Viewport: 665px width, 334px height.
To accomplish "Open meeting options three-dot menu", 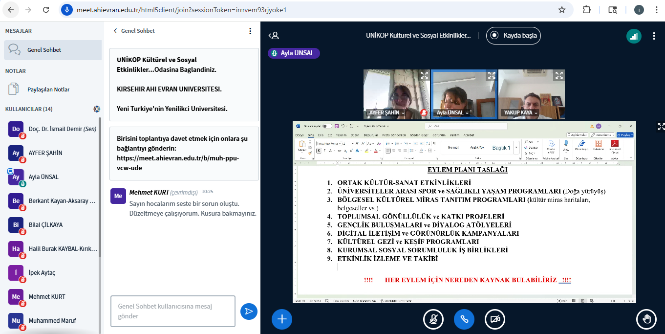I will point(654,36).
